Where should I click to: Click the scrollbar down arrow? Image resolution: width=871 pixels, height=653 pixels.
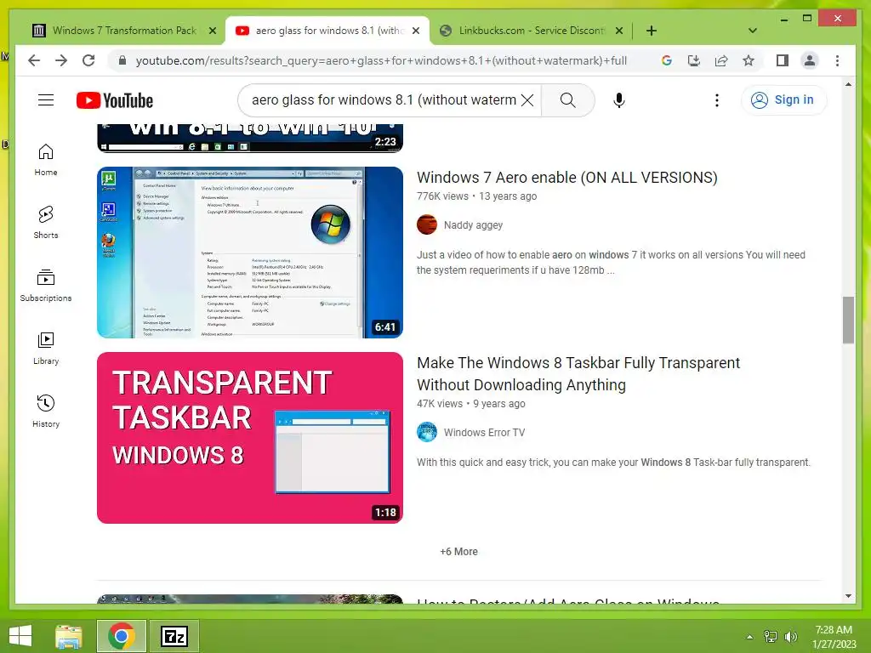848,596
